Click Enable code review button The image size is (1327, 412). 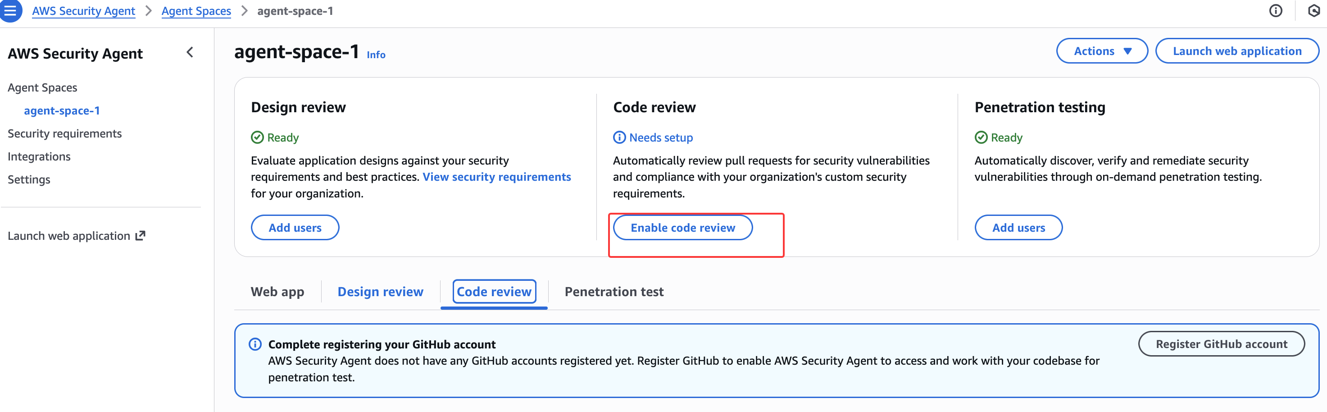pos(682,227)
